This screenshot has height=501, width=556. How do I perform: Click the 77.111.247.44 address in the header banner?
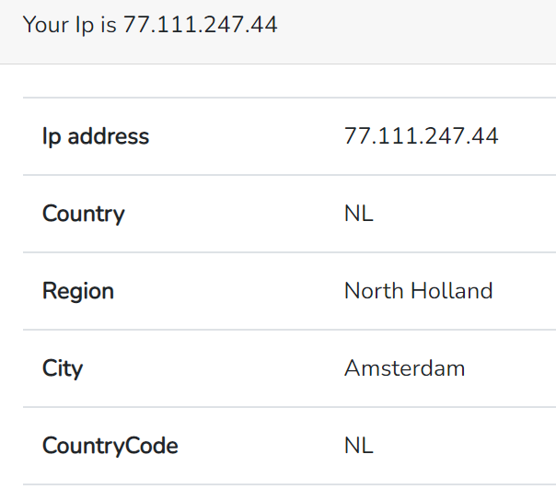(x=200, y=25)
